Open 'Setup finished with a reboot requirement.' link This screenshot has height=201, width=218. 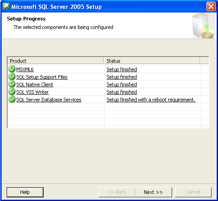[151, 100]
